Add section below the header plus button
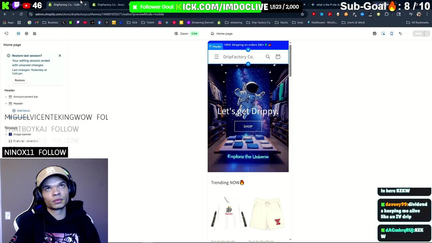The image size is (432, 243). click(x=248, y=64)
